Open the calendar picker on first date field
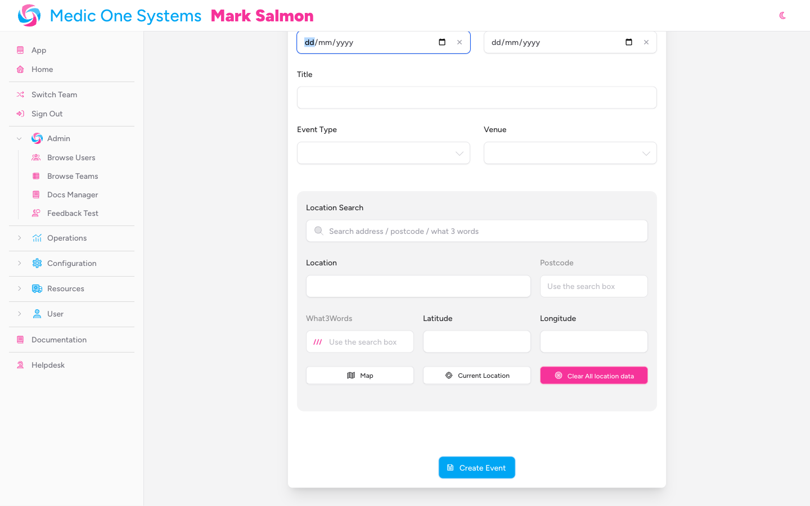The width and height of the screenshot is (810, 506). coord(442,42)
